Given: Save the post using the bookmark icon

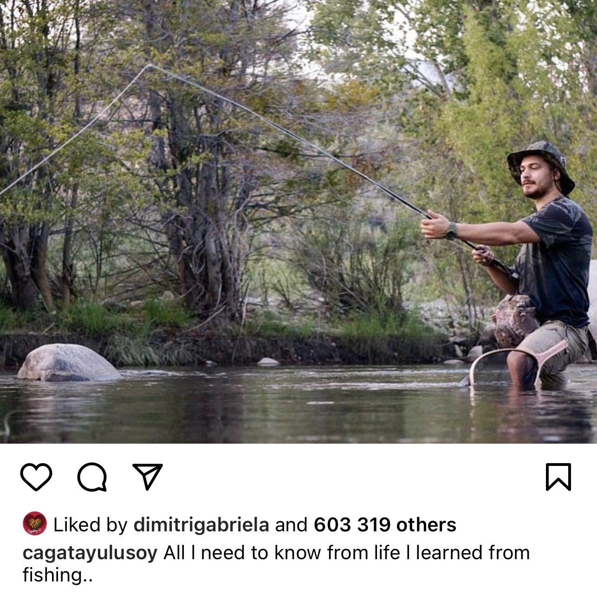Looking at the screenshot, I should point(558,477).
